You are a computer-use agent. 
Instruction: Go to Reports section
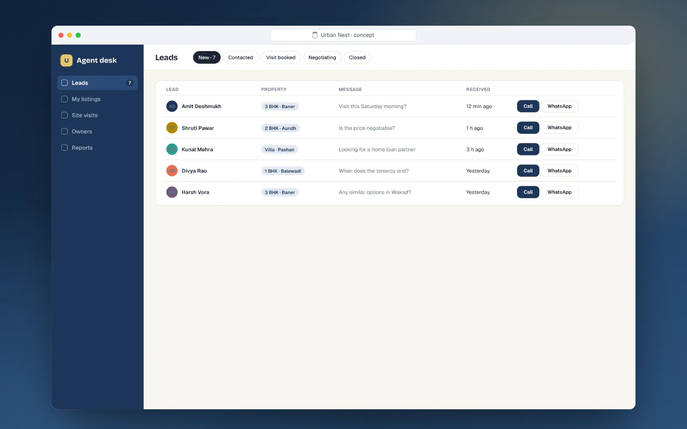[97, 148]
